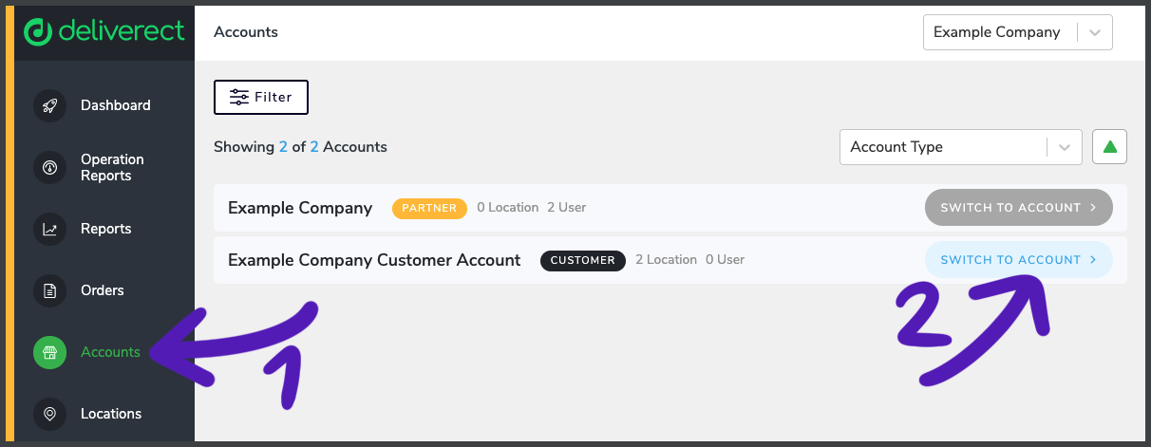
Task: Click the '2 Location' text
Action: 666,260
